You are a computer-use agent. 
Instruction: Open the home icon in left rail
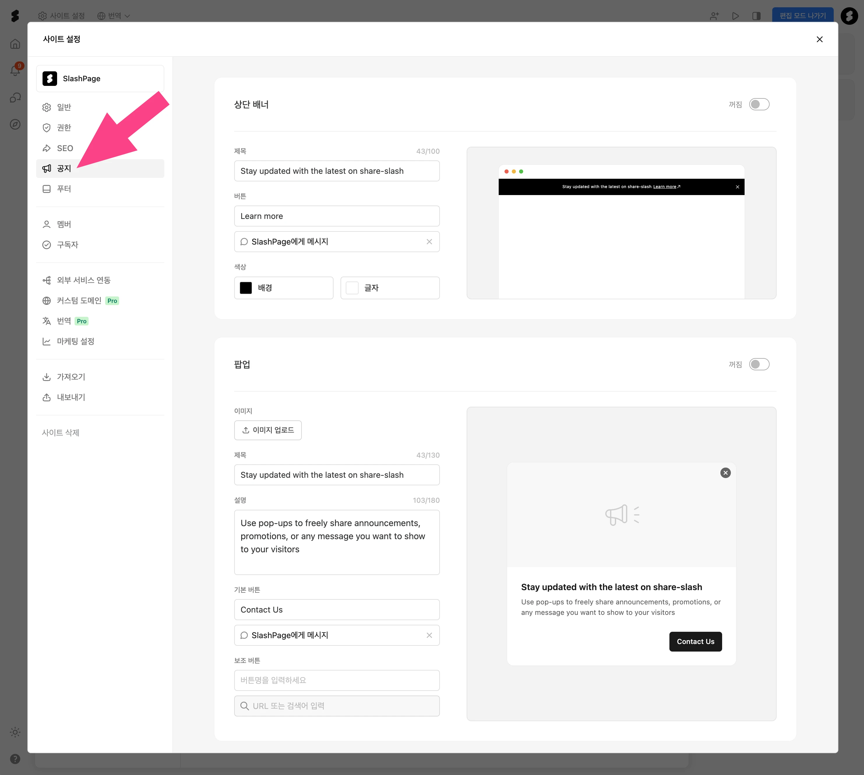15,44
